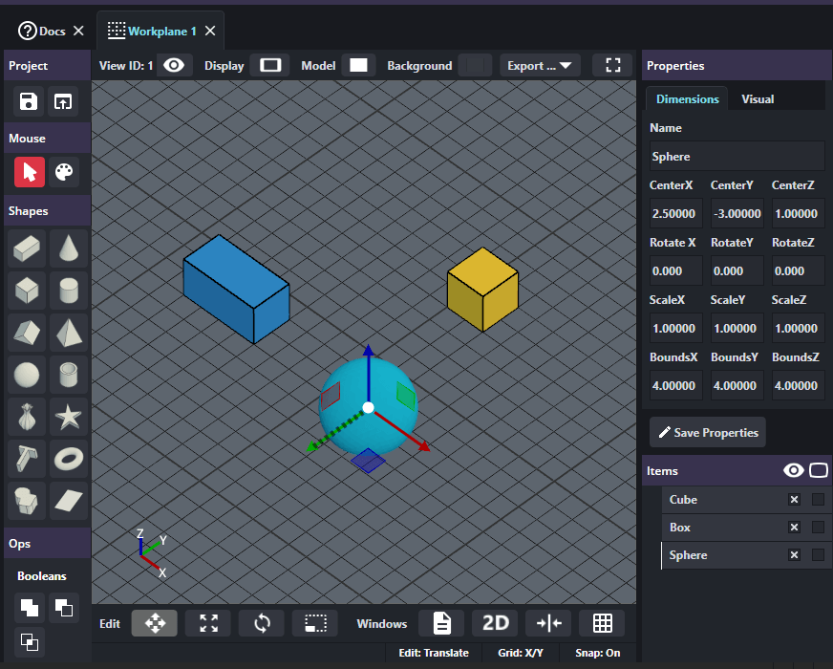Add a flat plane shape

[x=69, y=501]
